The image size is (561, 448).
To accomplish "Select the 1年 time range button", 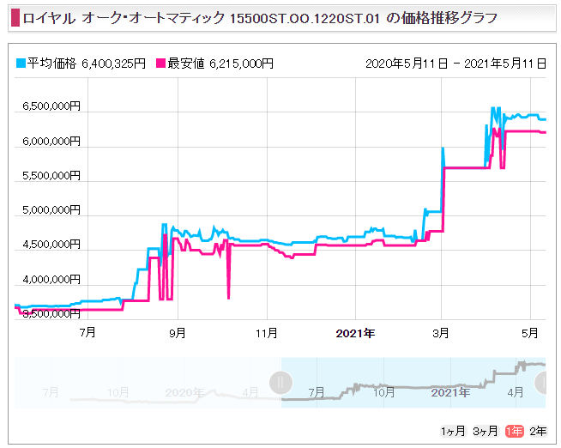I will coord(514,431).
